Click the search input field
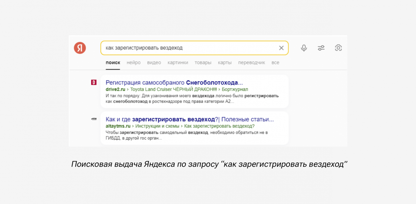Screen dimensions: 416x204 point(189,48)
